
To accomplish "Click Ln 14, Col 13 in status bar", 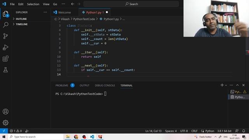I will tap(153, 131).
